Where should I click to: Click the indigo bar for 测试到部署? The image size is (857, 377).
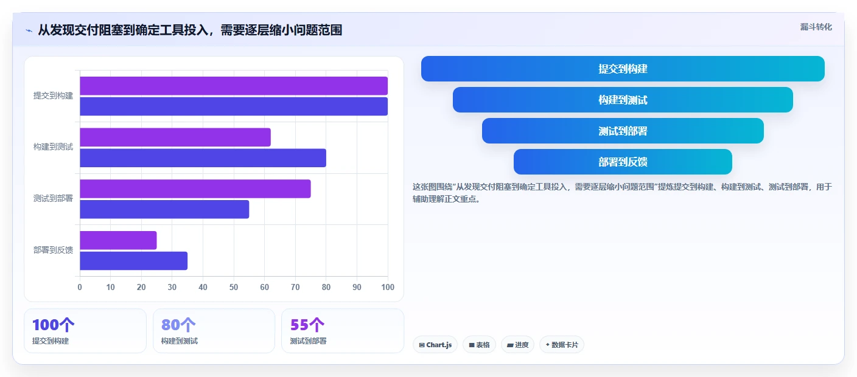click(164, 209)
